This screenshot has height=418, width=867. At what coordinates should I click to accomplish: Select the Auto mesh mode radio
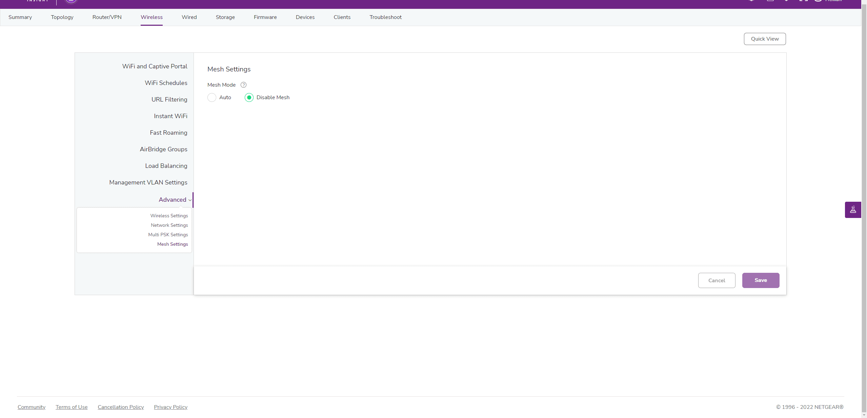click(212, 97)
